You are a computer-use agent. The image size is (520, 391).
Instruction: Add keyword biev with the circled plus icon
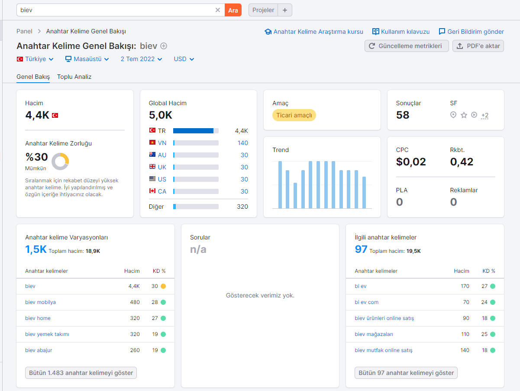[x=164, y=46]
